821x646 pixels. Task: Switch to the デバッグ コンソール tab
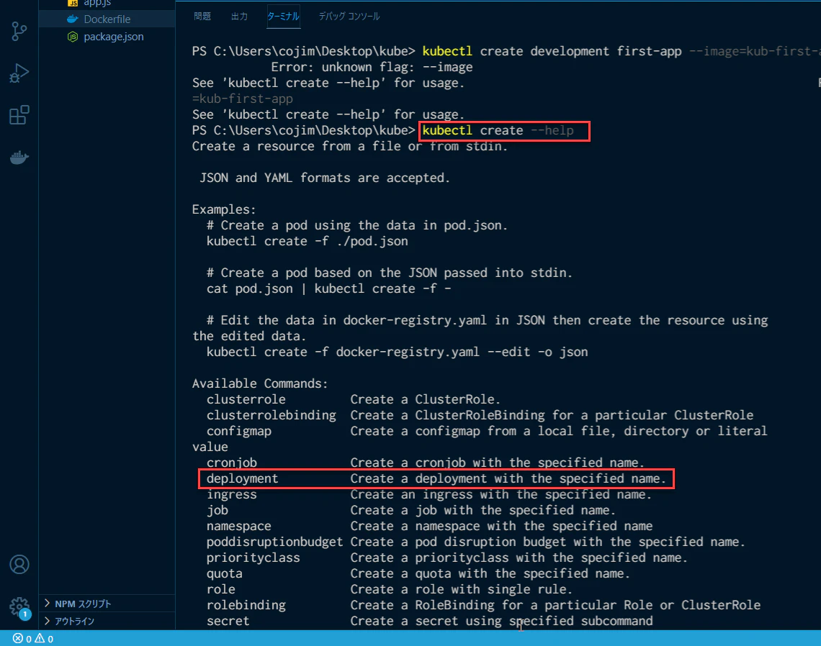click(x=349, y=17)
